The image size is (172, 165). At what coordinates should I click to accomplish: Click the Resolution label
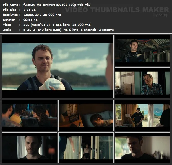[x=10, y=15]
